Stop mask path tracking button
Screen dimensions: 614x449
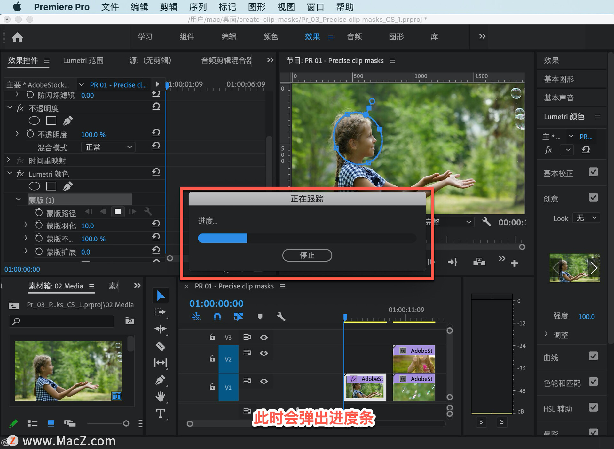click(x=118, y=211)
